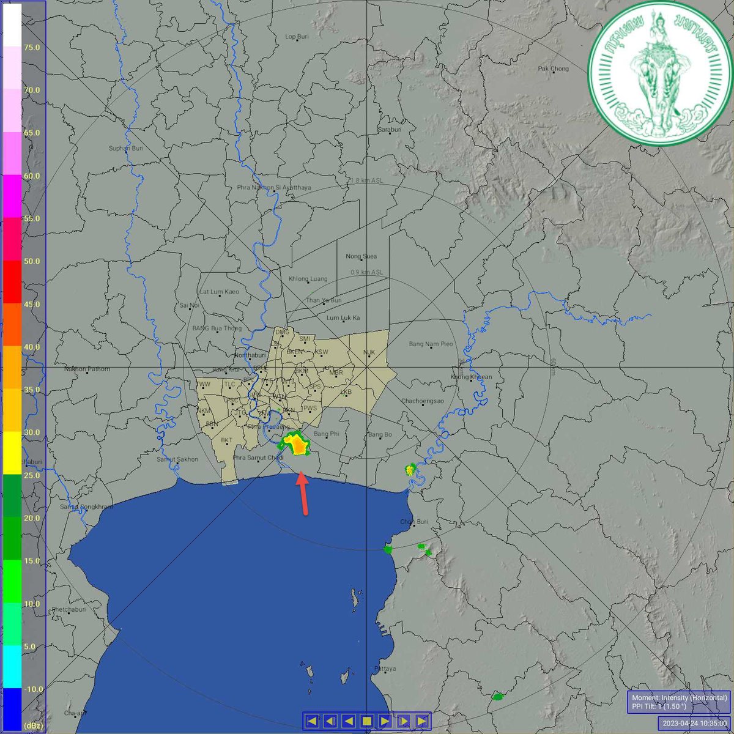
Task: Click the TWW district label
Action: (x=204, y=385)
